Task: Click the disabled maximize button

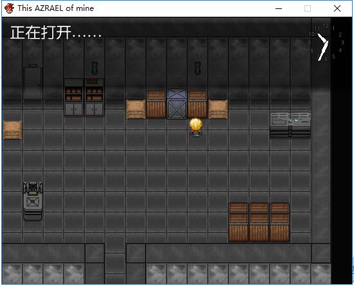Action: pos(308,8)
